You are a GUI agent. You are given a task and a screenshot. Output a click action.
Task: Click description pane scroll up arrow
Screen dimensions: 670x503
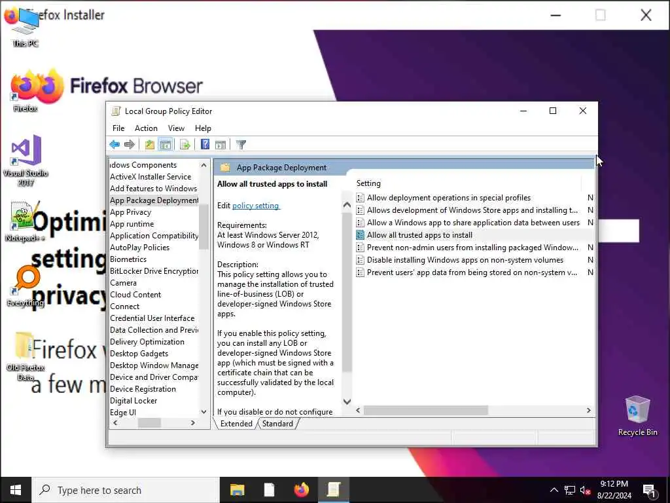click(x=347, y=205)
